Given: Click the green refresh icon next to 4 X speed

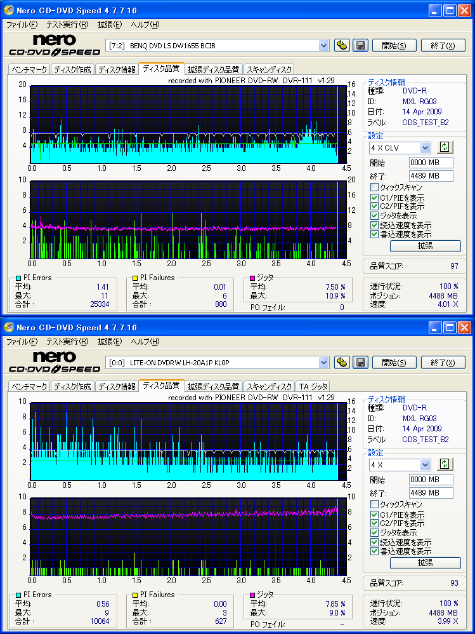Looking at the screenshot, I should click(x=445, y=464).
